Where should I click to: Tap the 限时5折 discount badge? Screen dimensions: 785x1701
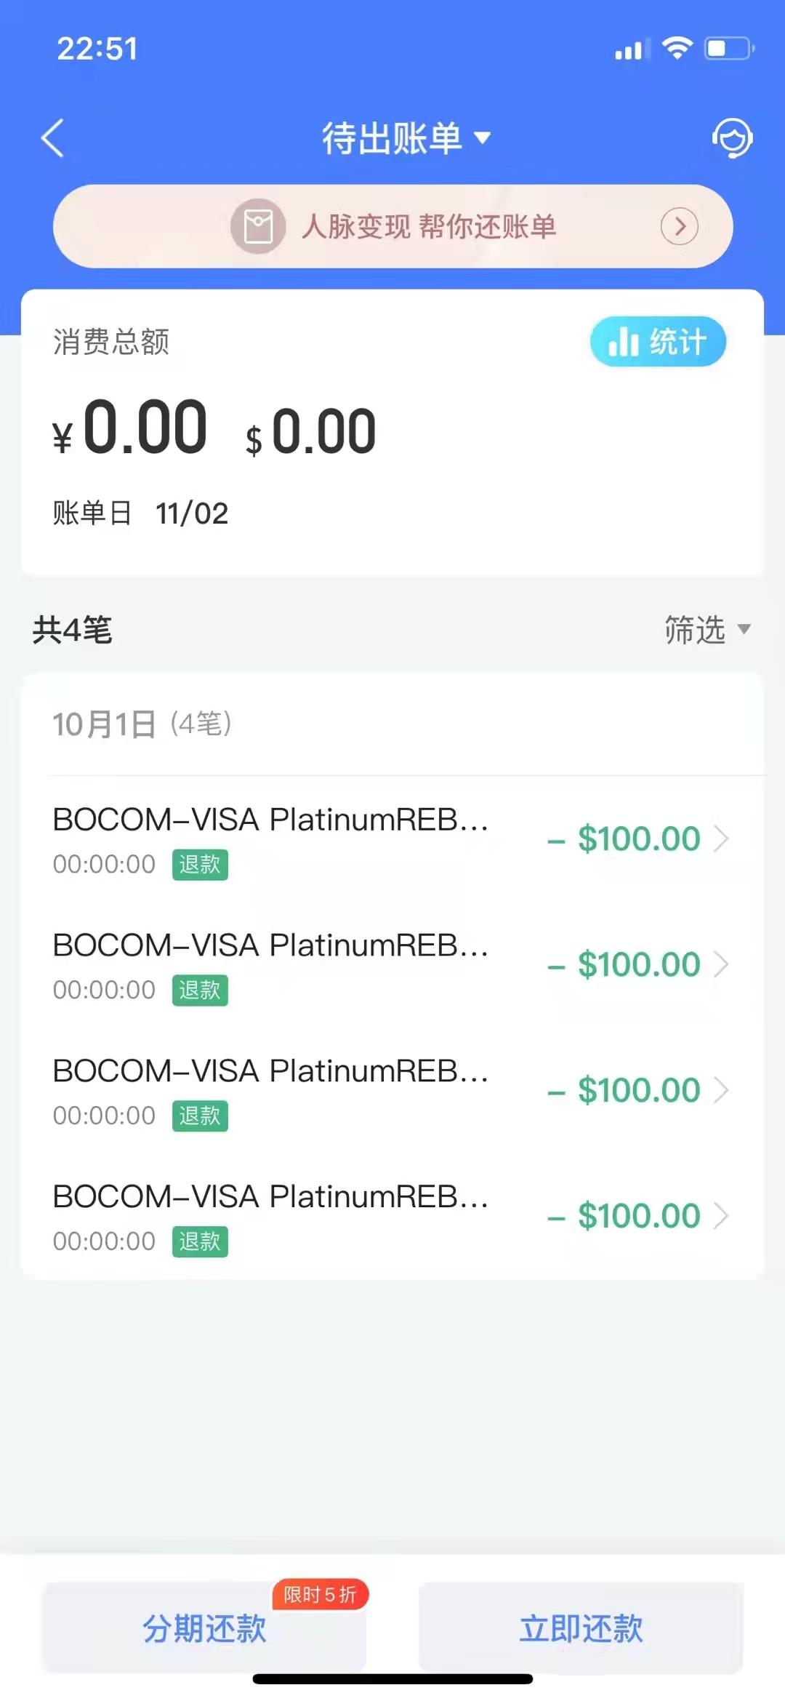point(321,1595)
